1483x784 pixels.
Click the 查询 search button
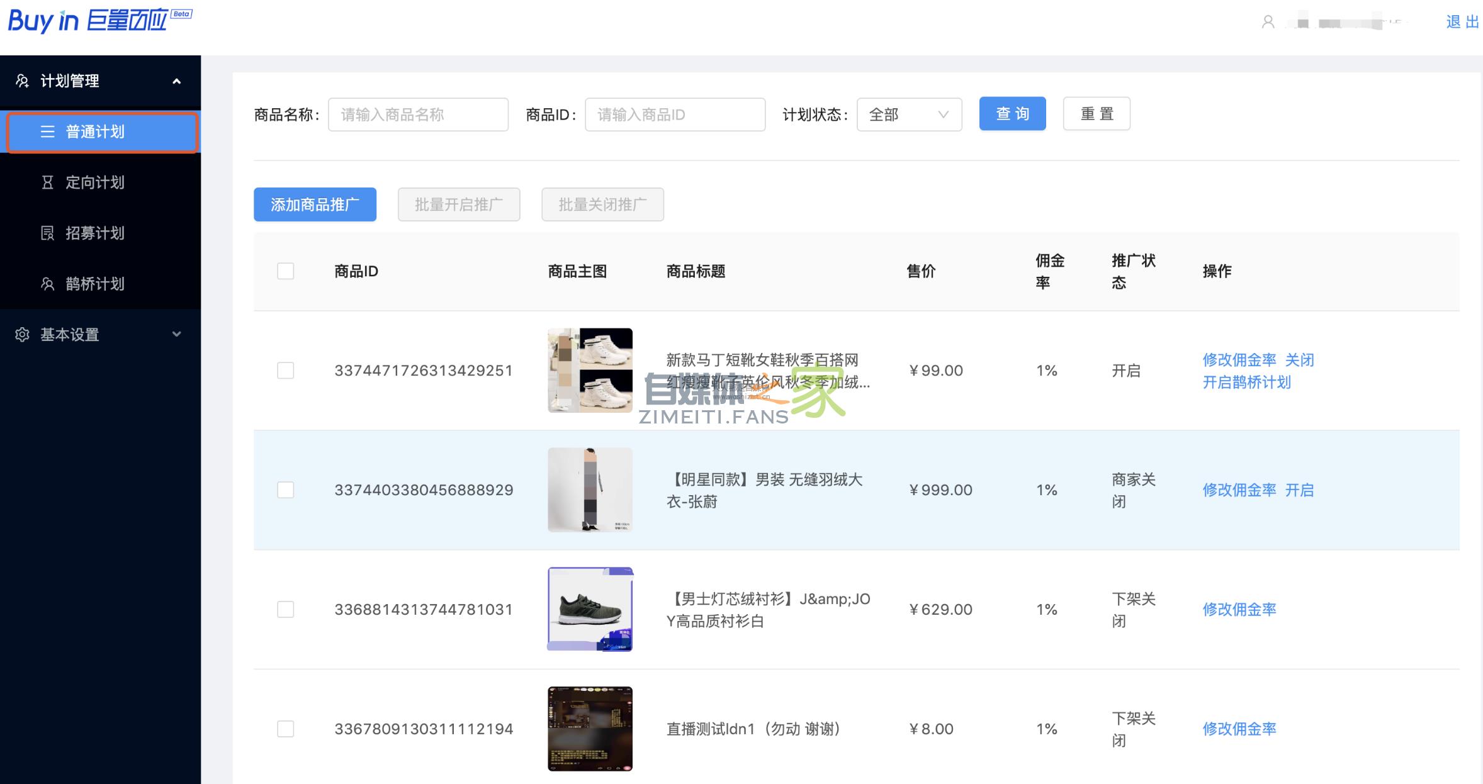coord(1012,114)
